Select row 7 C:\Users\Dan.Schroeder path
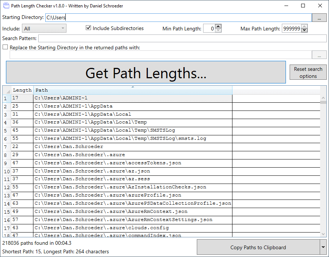The width and height of the screenshot is (329, 257). pyautogui.click(x=133, y=147)
